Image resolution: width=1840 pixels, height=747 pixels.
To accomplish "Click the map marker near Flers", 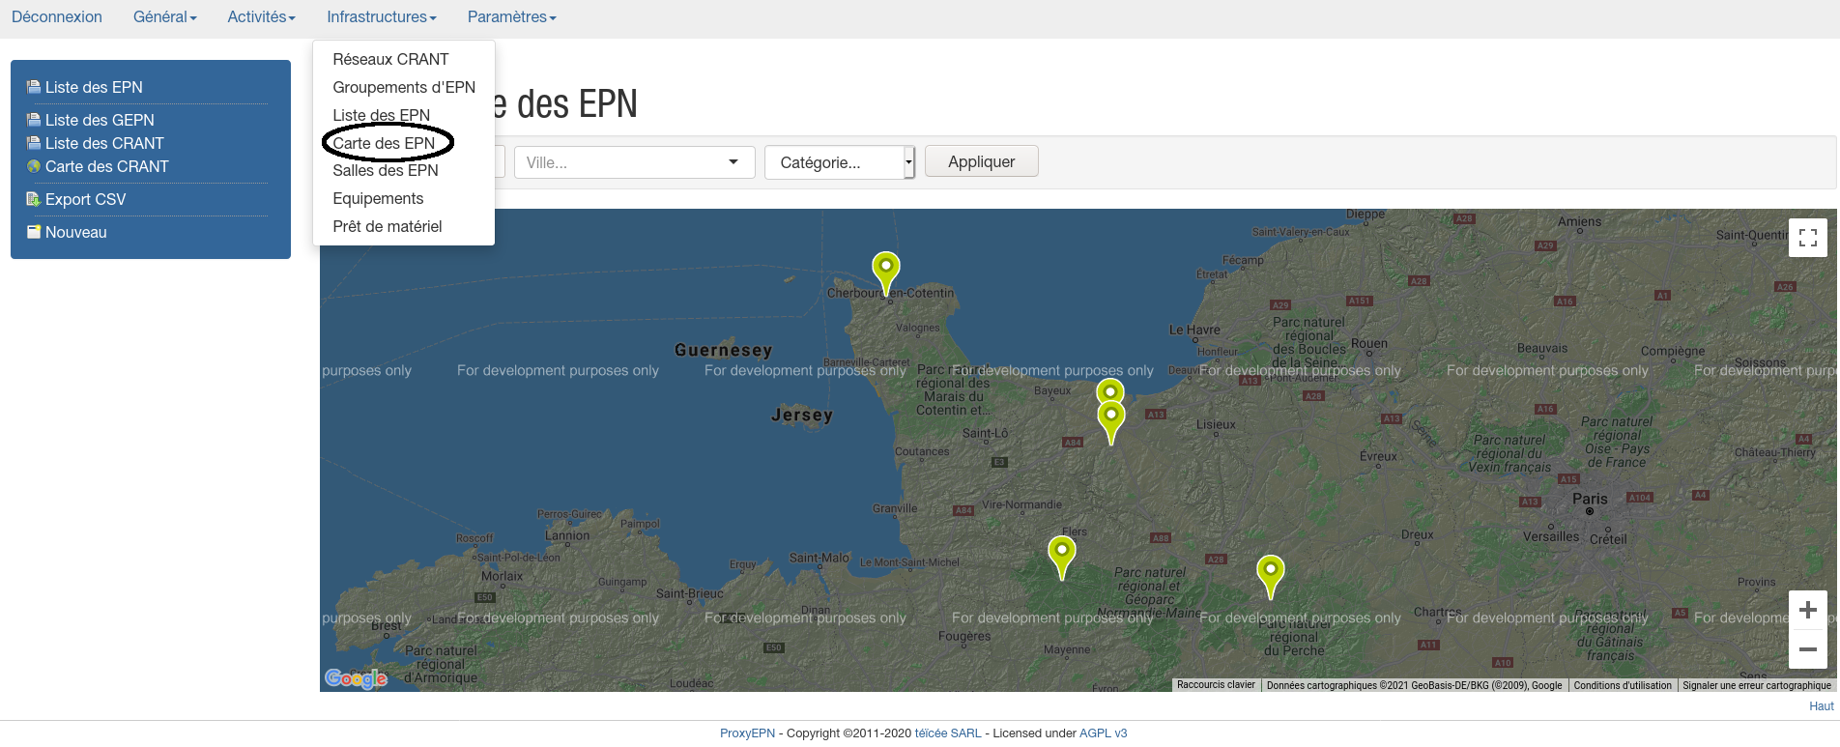I will [x=1061, y=555].
